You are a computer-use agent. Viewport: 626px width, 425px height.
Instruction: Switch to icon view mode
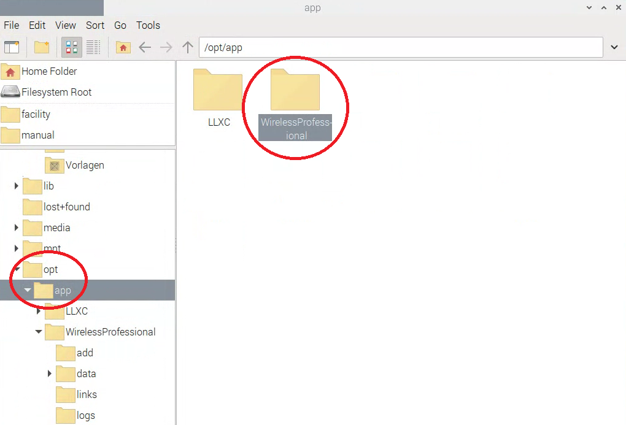[71, 47]
